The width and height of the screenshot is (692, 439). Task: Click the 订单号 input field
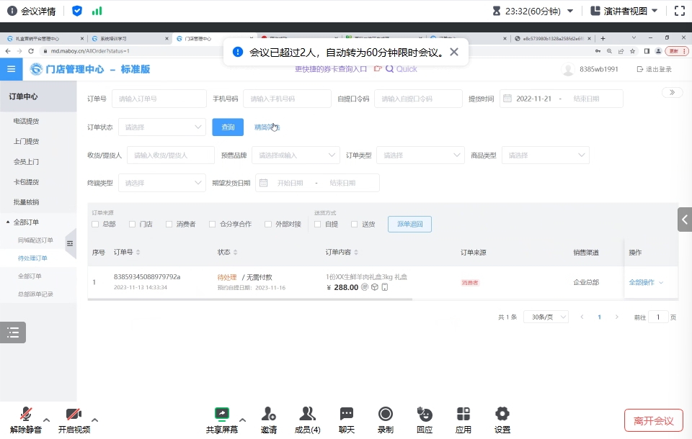point(159,99)
